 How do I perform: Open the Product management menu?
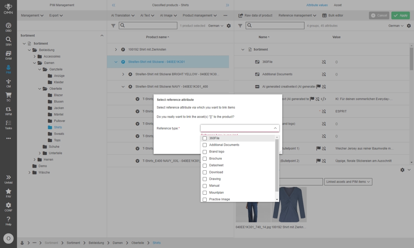[x=200, y=15]
